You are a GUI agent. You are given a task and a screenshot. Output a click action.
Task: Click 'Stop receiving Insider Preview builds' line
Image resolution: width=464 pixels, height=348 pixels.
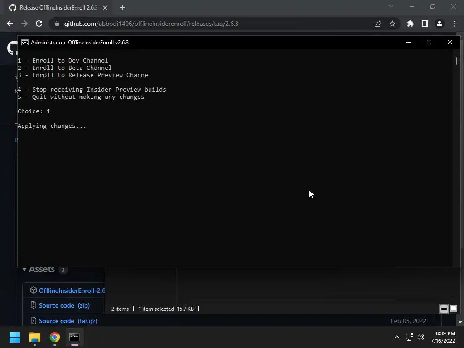coord(92,89)
